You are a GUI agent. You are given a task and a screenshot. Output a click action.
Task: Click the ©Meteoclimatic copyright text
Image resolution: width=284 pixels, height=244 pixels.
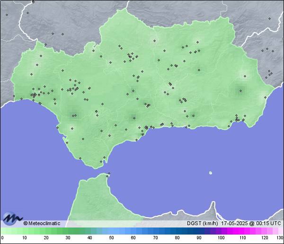42,223
